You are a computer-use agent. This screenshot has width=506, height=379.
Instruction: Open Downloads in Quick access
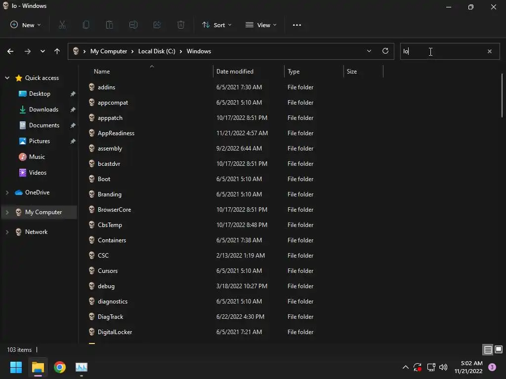coord(43,109)
